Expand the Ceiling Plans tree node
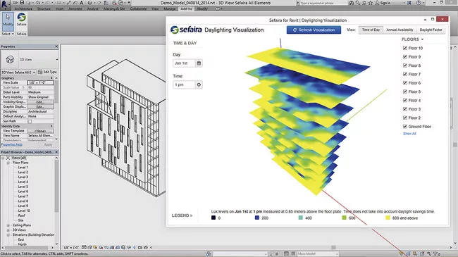 click(8, 225)
